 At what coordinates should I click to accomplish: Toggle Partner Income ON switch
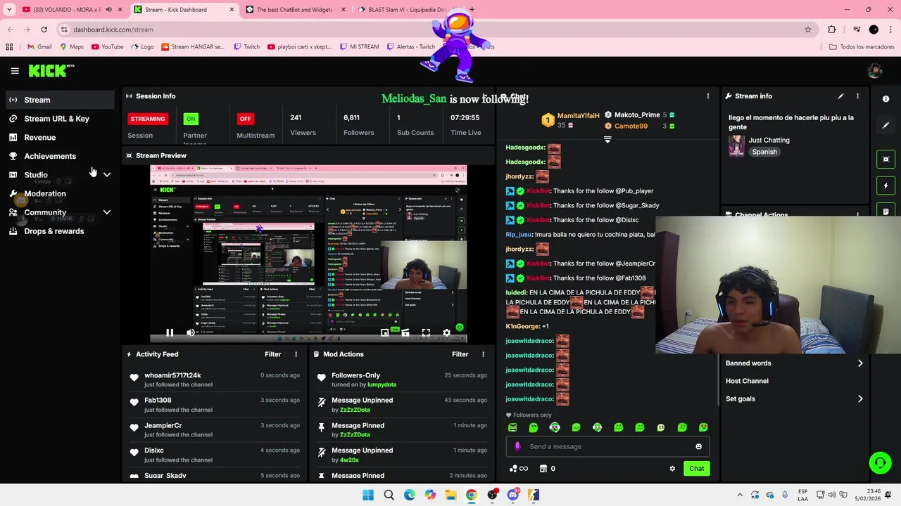(x=191, y=119)
